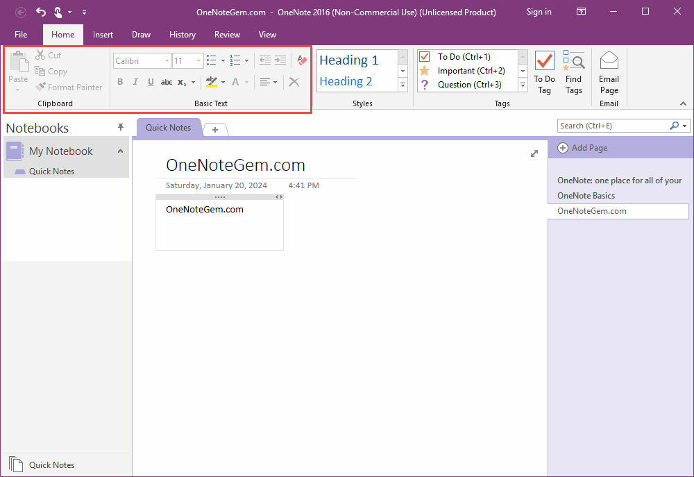The width and height of the screenshot is (694, 477).
Task: Click the Back arrow in title bar
Action: click(x=21, y=12)
